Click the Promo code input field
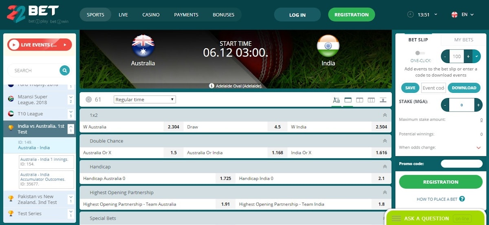This screenshot has width=489, height=225. (x=461, y=164)
